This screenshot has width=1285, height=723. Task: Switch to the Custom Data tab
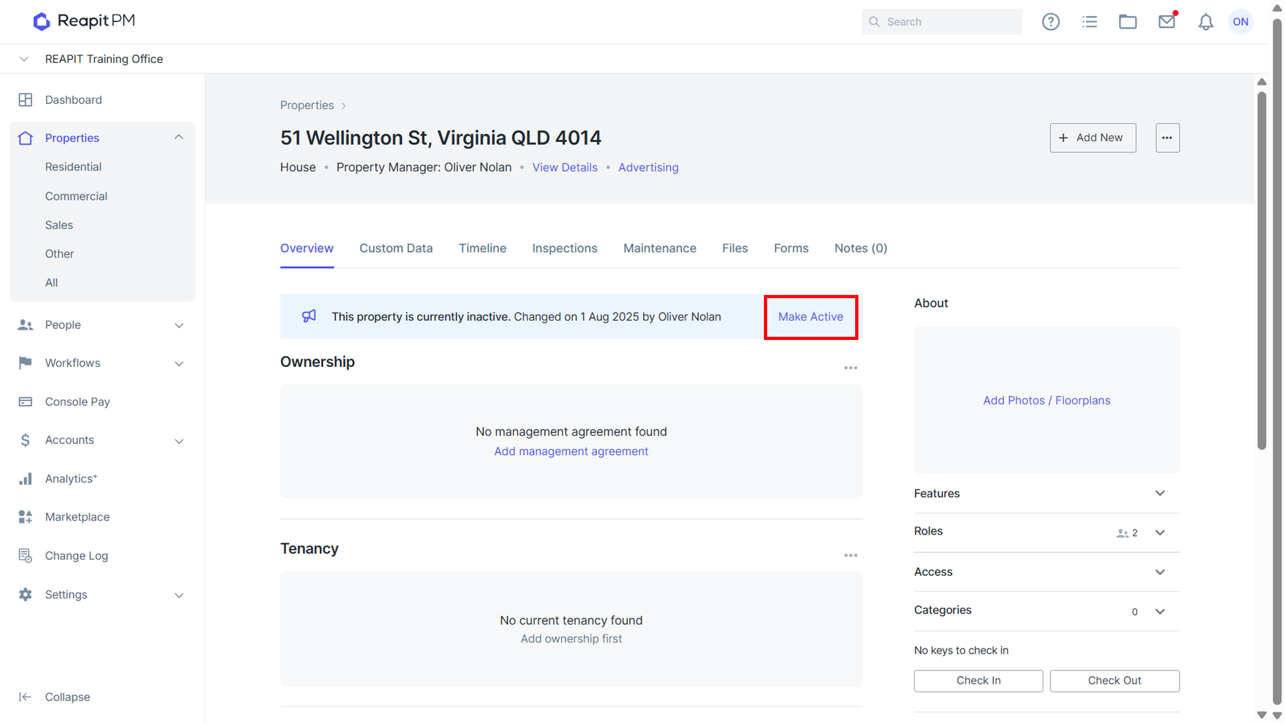[396, 248]
